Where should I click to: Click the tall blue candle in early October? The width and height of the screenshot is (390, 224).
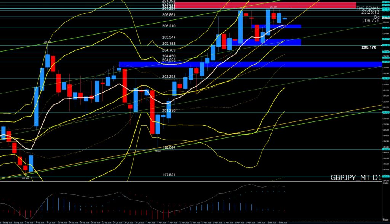(37, 106)
